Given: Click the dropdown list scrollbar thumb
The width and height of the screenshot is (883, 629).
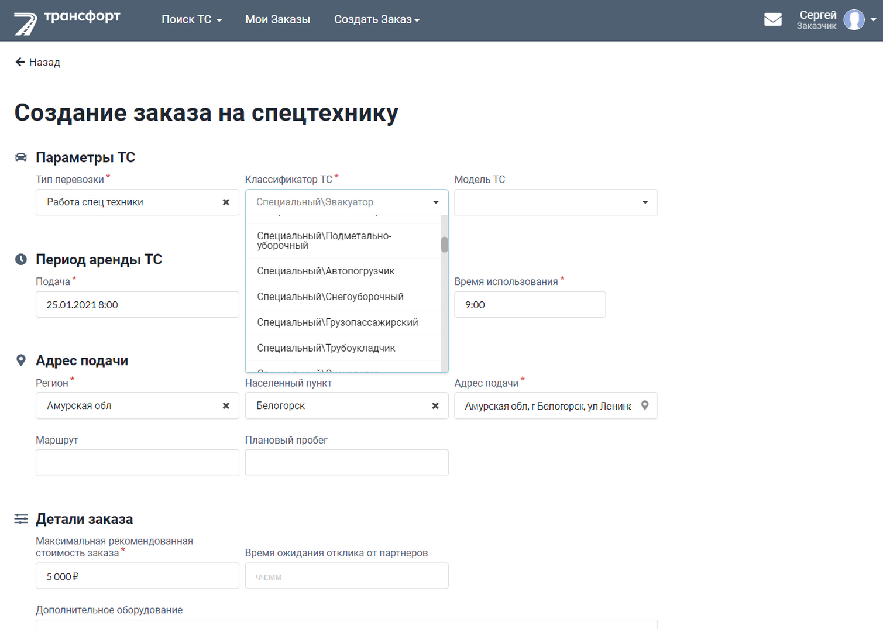Looking at the screenshot, I should coord(445,245).
